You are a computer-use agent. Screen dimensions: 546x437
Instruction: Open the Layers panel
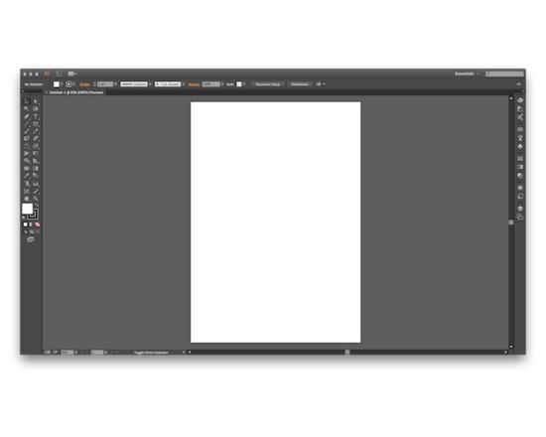tap(520, 209)
